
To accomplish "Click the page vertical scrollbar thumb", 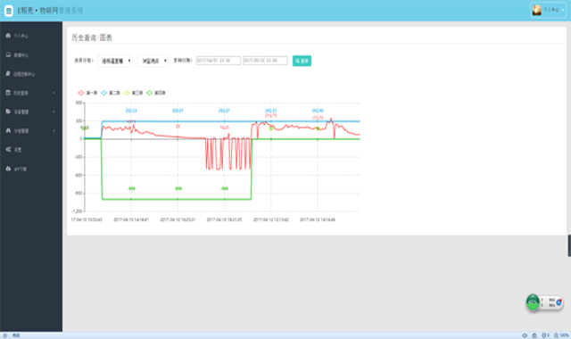I will pyautogui.click(x=569, y=246).
